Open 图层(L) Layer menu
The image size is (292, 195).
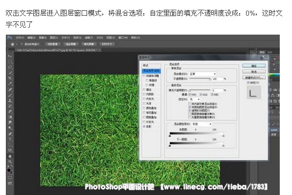54,38
